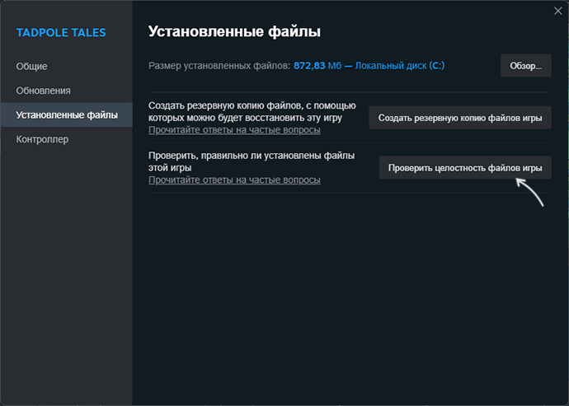
Task: Close the properties window with X
Action: point(558,12)
